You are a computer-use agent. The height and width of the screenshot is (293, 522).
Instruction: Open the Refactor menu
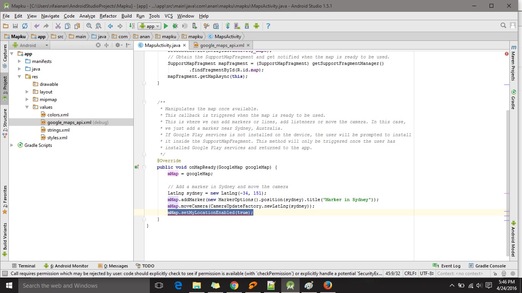click(x=108, y=16)
